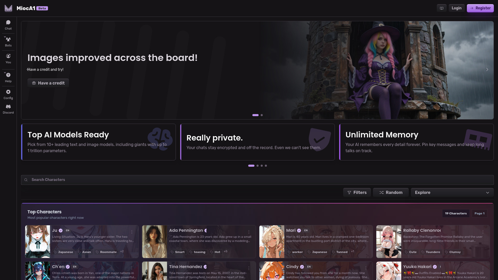Click the Search Characters input field

(x=257, y=180)
